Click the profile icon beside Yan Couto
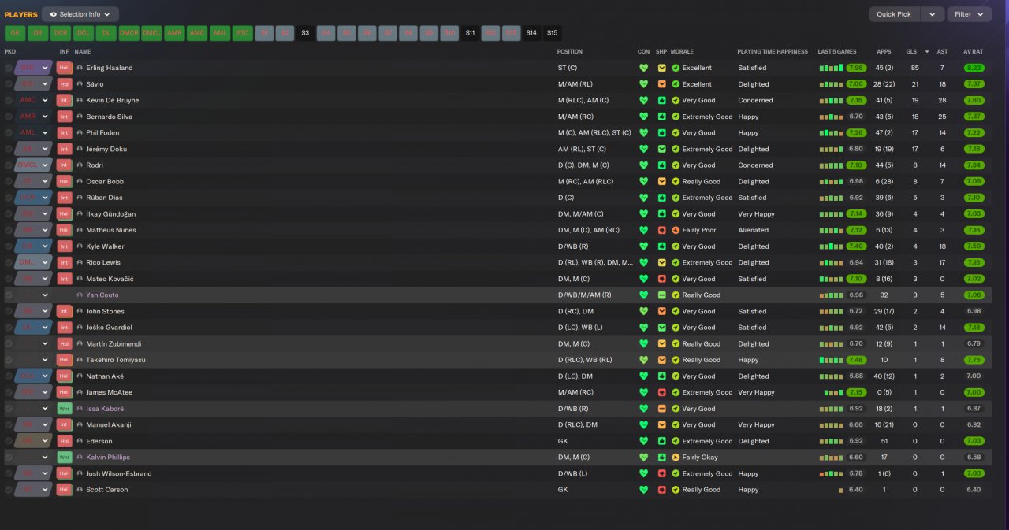This screenshot has width=1009, height=530. pyautogui.click(x=80, y=295)
